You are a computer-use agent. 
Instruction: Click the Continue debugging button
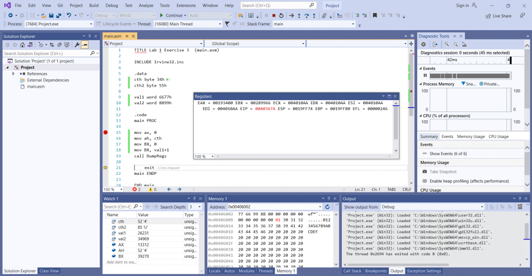pyautogui.click(x=172, y=16)
